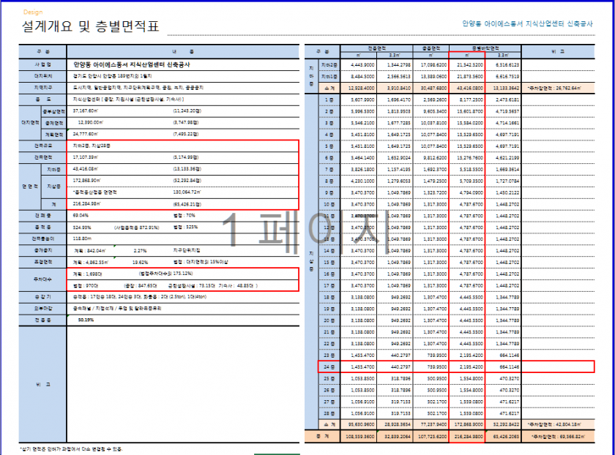Click the '지하2층, 지상28층' building scale cell
Viewport: 615px width, 455px height.
89,146
